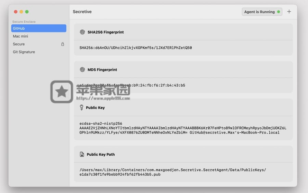Click the Public Key Path document icon
The height and width of the screenshot is (193, 308).
pyautogui.click(x=82, y=154)
